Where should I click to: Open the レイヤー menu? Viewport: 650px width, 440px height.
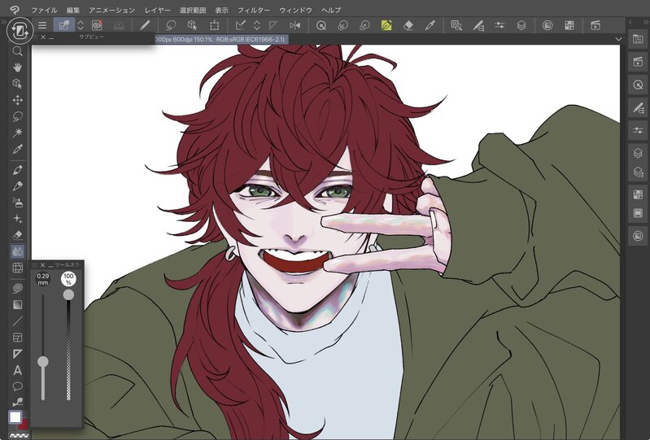[x=158, y=10]
